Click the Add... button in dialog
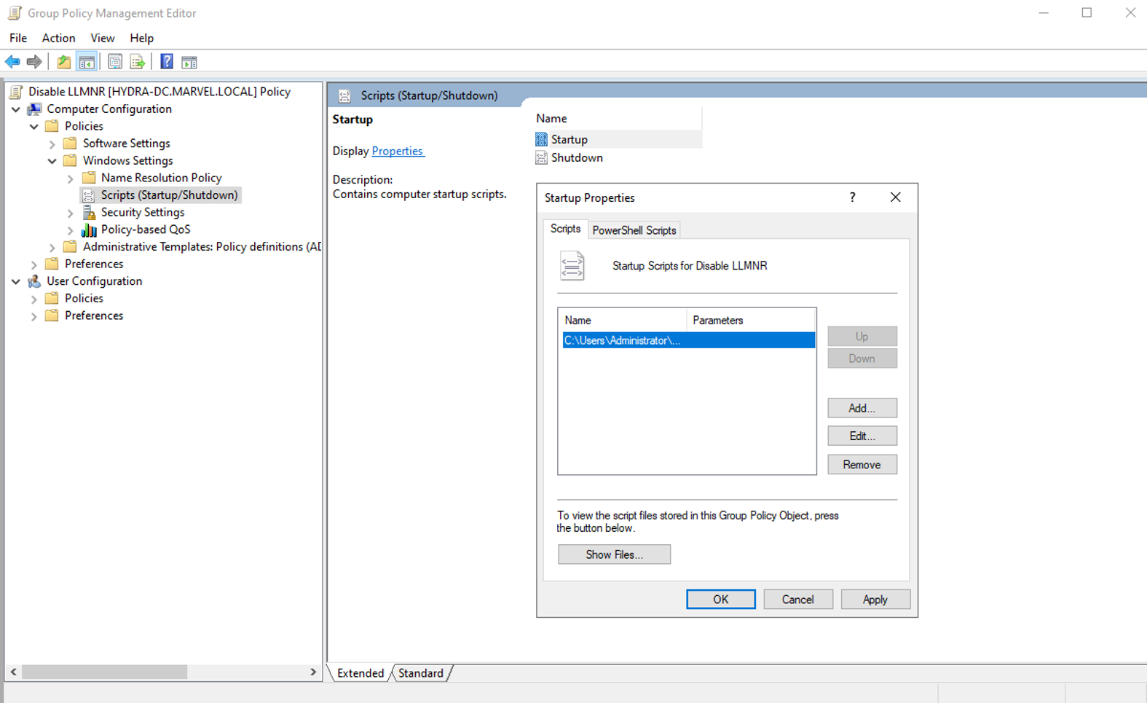This screenshot has width=1147, height=703. [862, 408]
